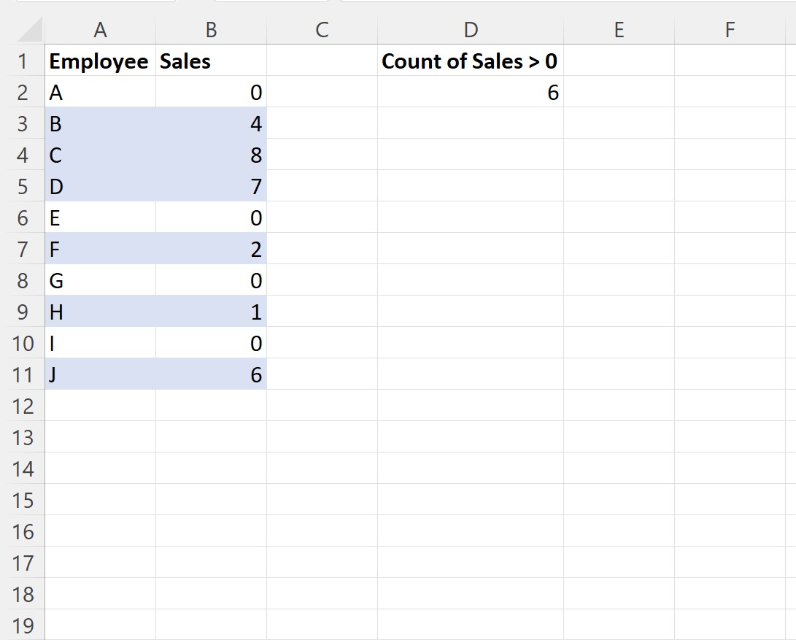Select the highlighted cell for Employee J
796x640 pixels.
pos(101,374)
